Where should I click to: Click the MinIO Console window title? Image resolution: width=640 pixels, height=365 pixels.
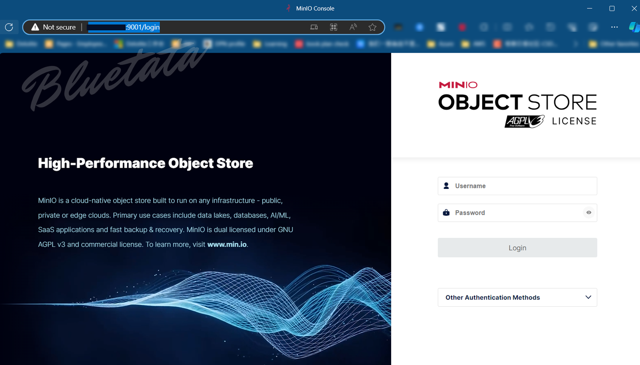pos(315,8)
